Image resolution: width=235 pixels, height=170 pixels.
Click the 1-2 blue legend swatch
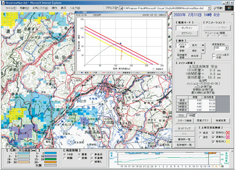[x=51, y=153]
